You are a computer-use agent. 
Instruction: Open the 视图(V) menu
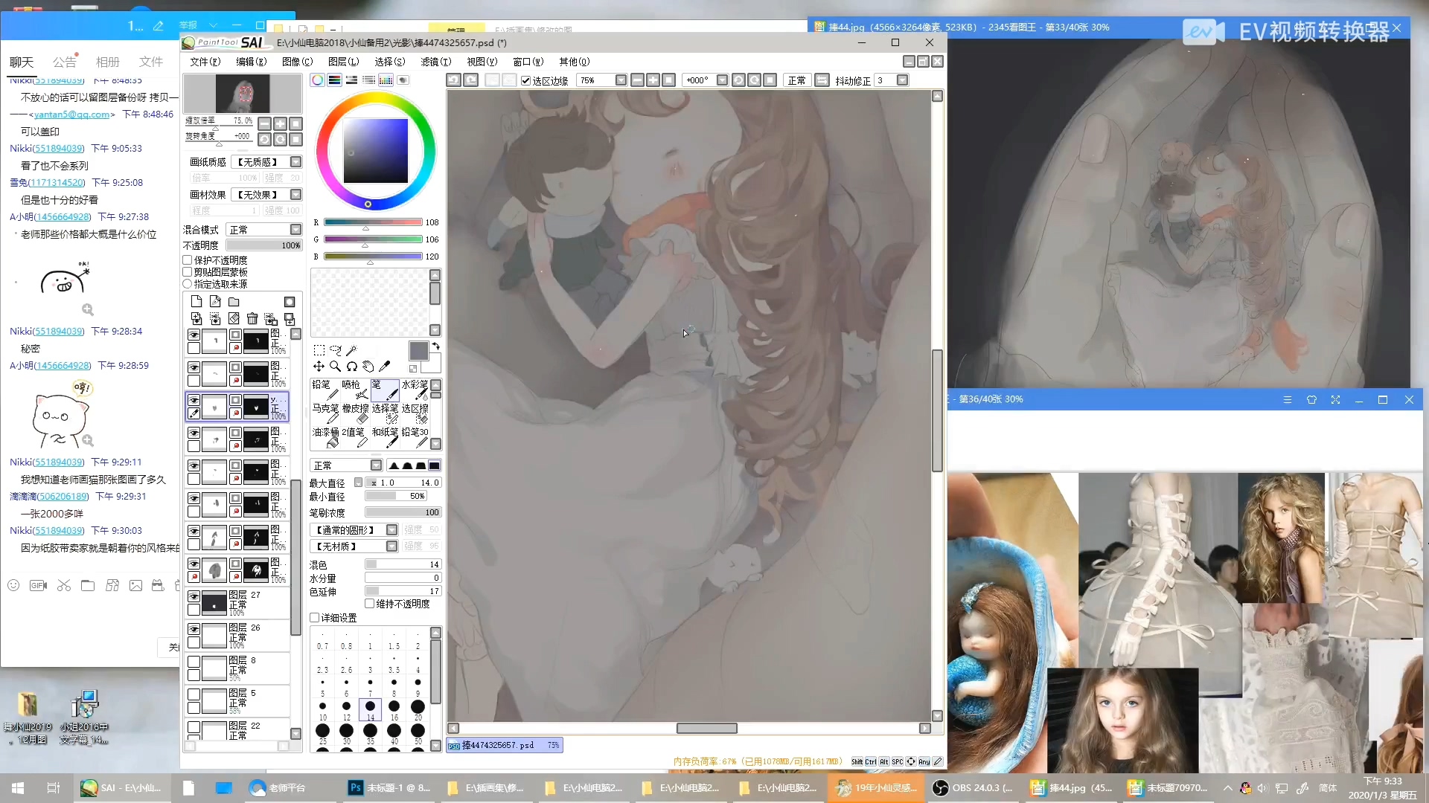point(482,62)
